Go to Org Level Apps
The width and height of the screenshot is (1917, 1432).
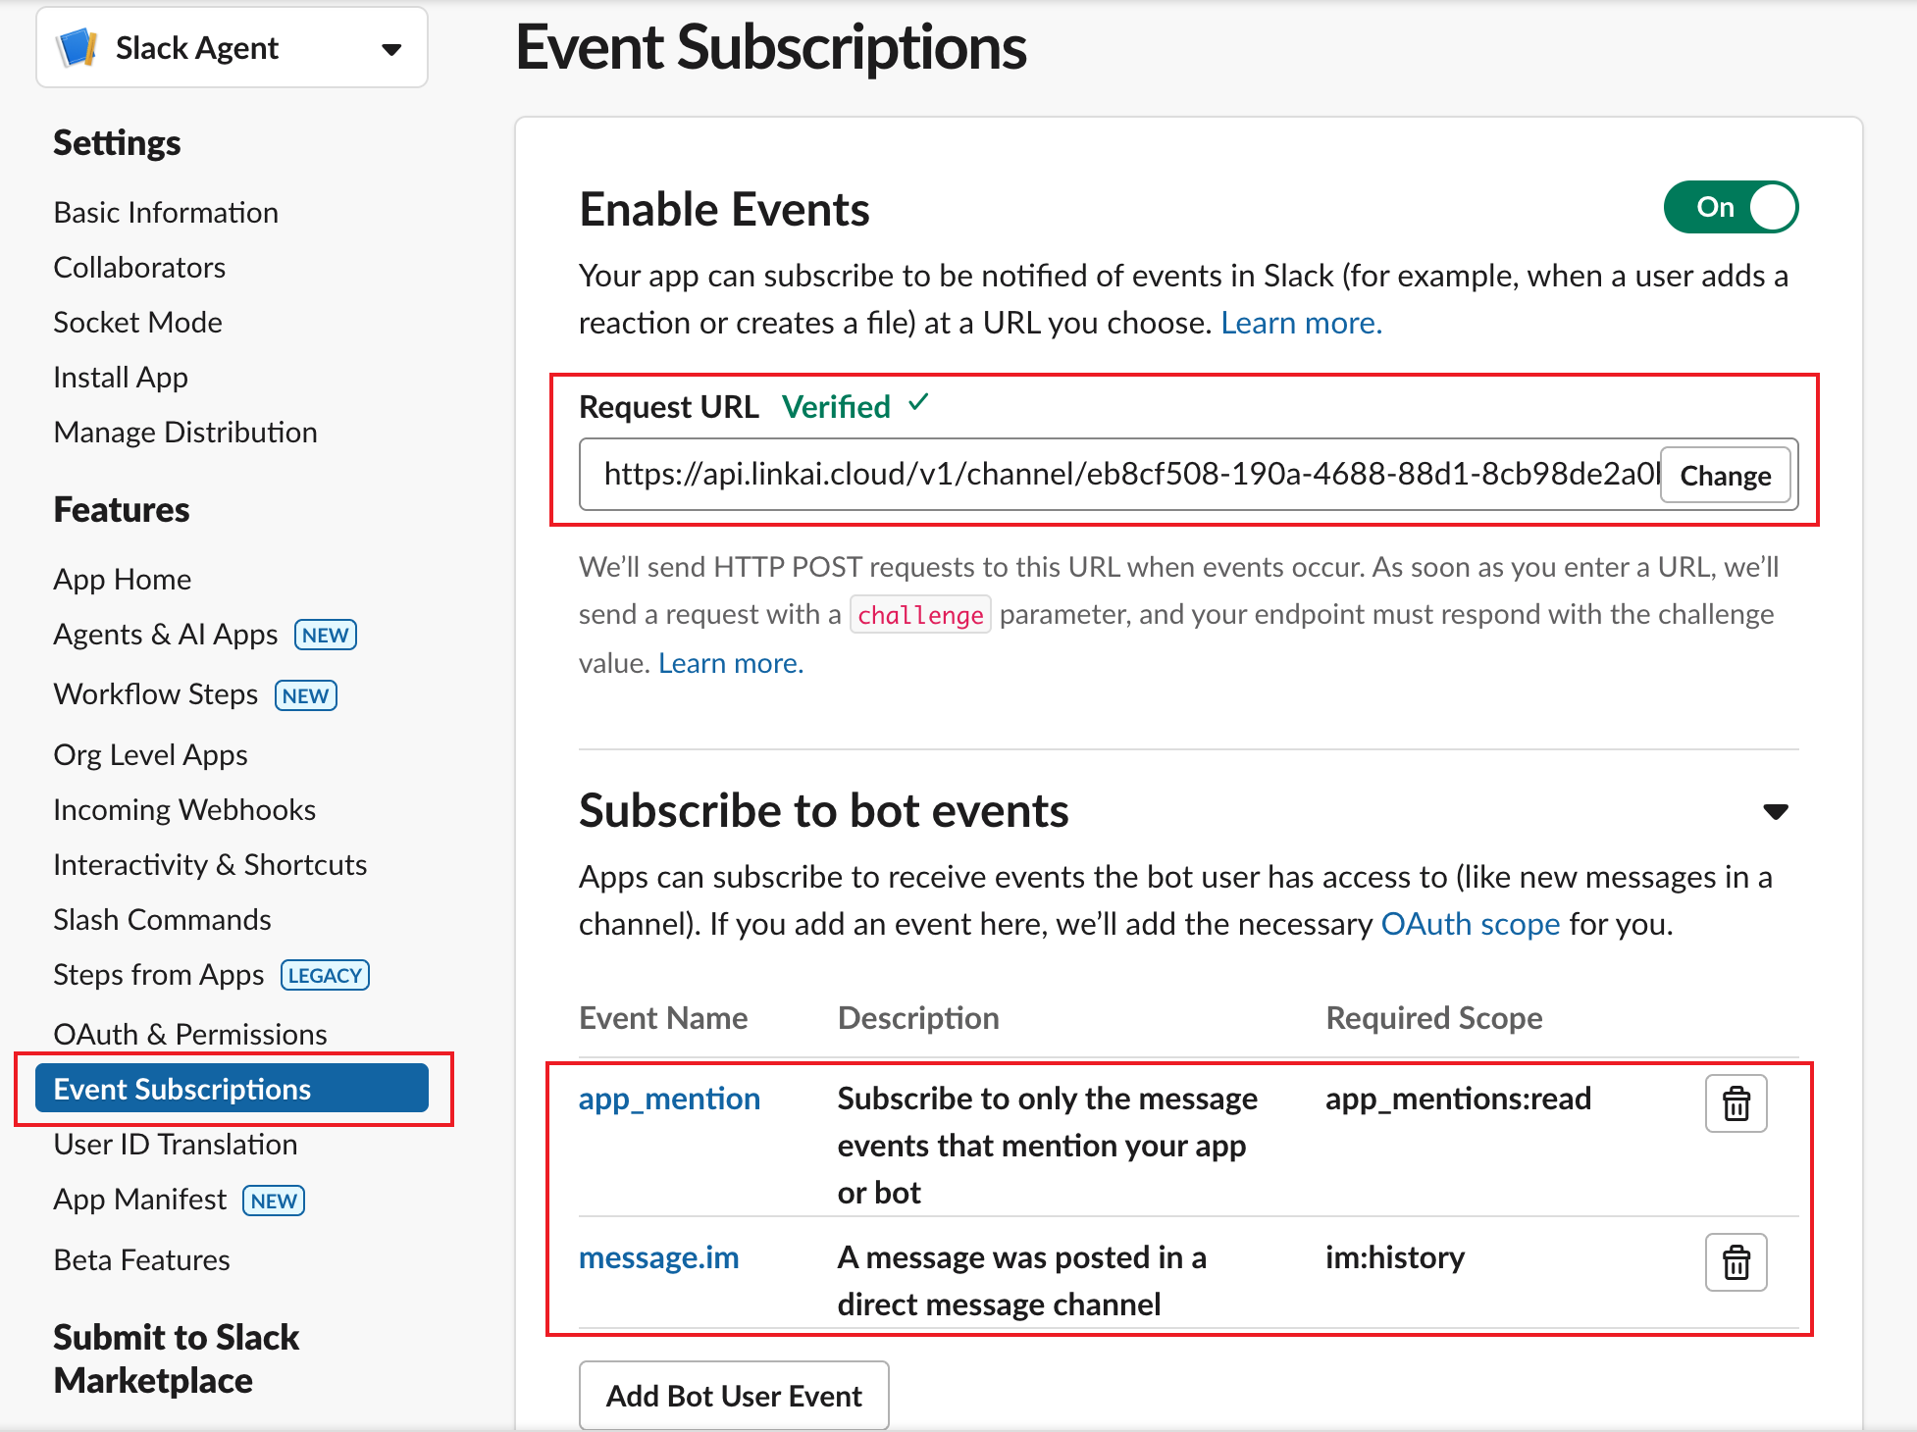coord(150,755)
